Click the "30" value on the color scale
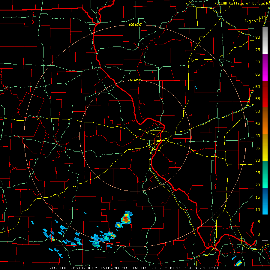The height and width of the screenshot is (270, 270). (258, 160)
